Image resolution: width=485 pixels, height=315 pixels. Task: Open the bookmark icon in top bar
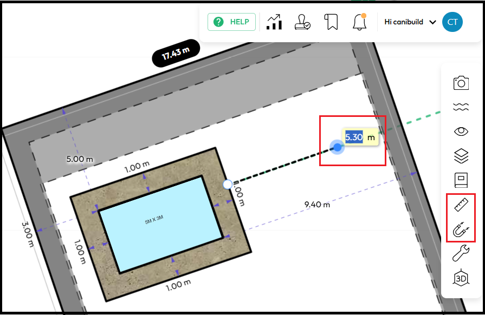(x=331, y=22)
